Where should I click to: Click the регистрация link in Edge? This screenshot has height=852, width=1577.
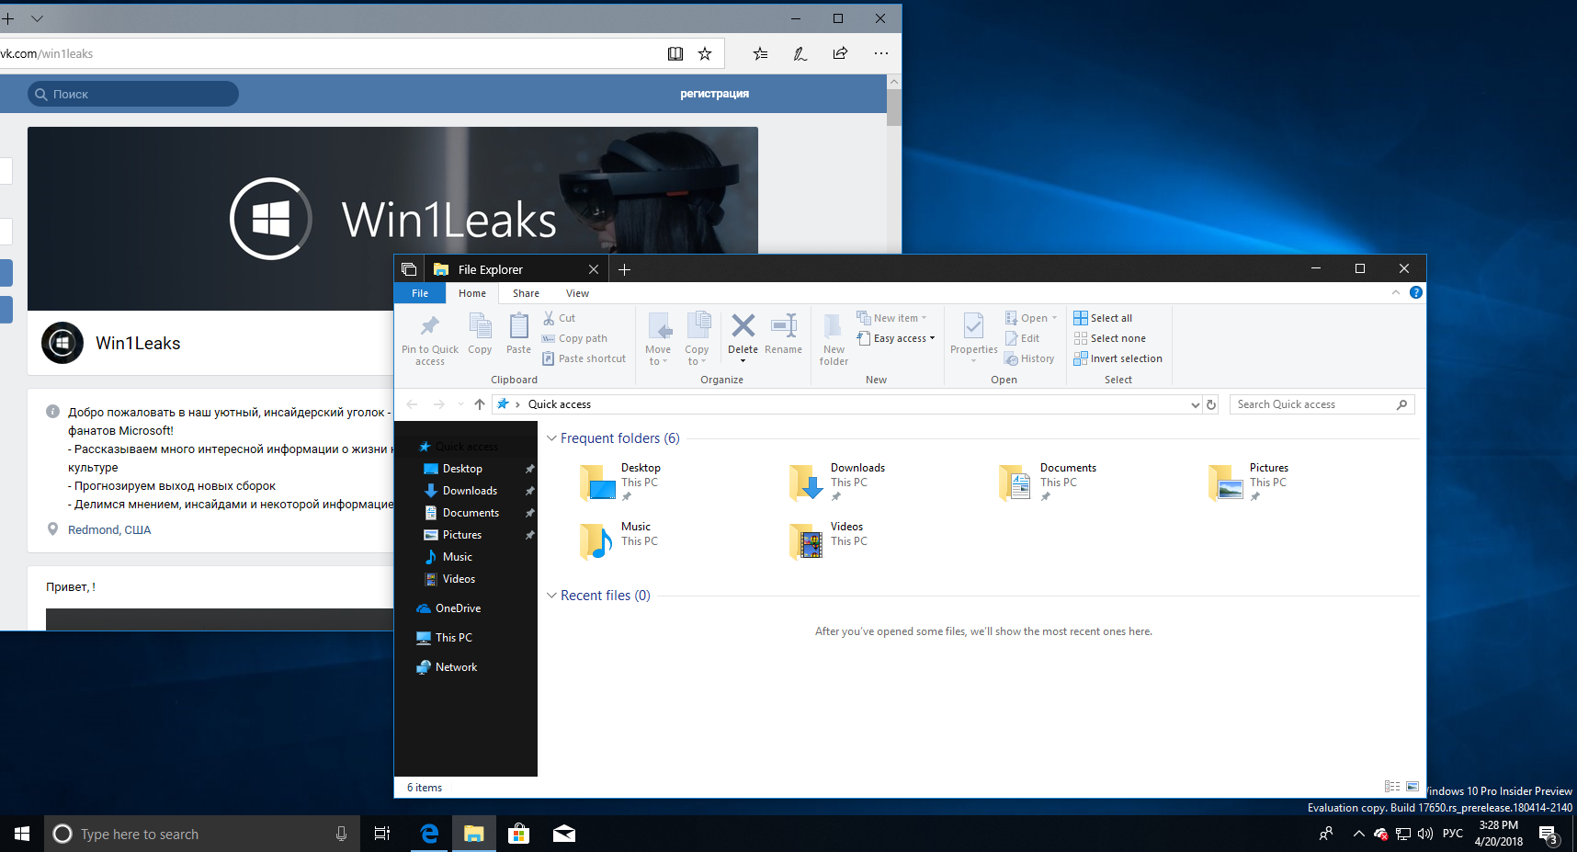(714, 94)
